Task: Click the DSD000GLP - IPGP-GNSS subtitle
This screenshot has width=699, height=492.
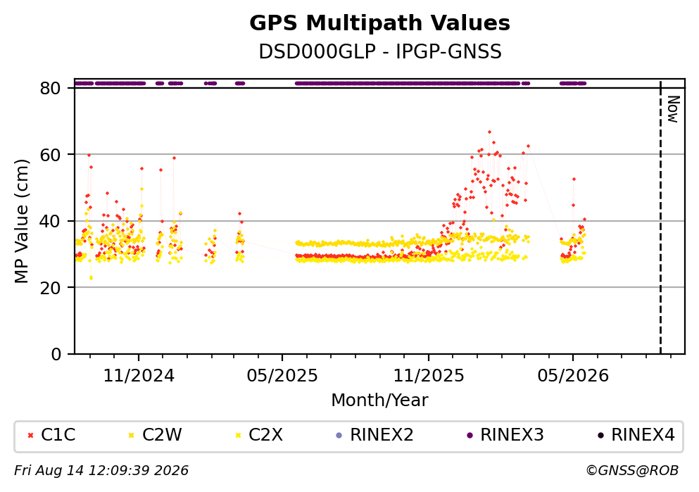Action: 380,51
